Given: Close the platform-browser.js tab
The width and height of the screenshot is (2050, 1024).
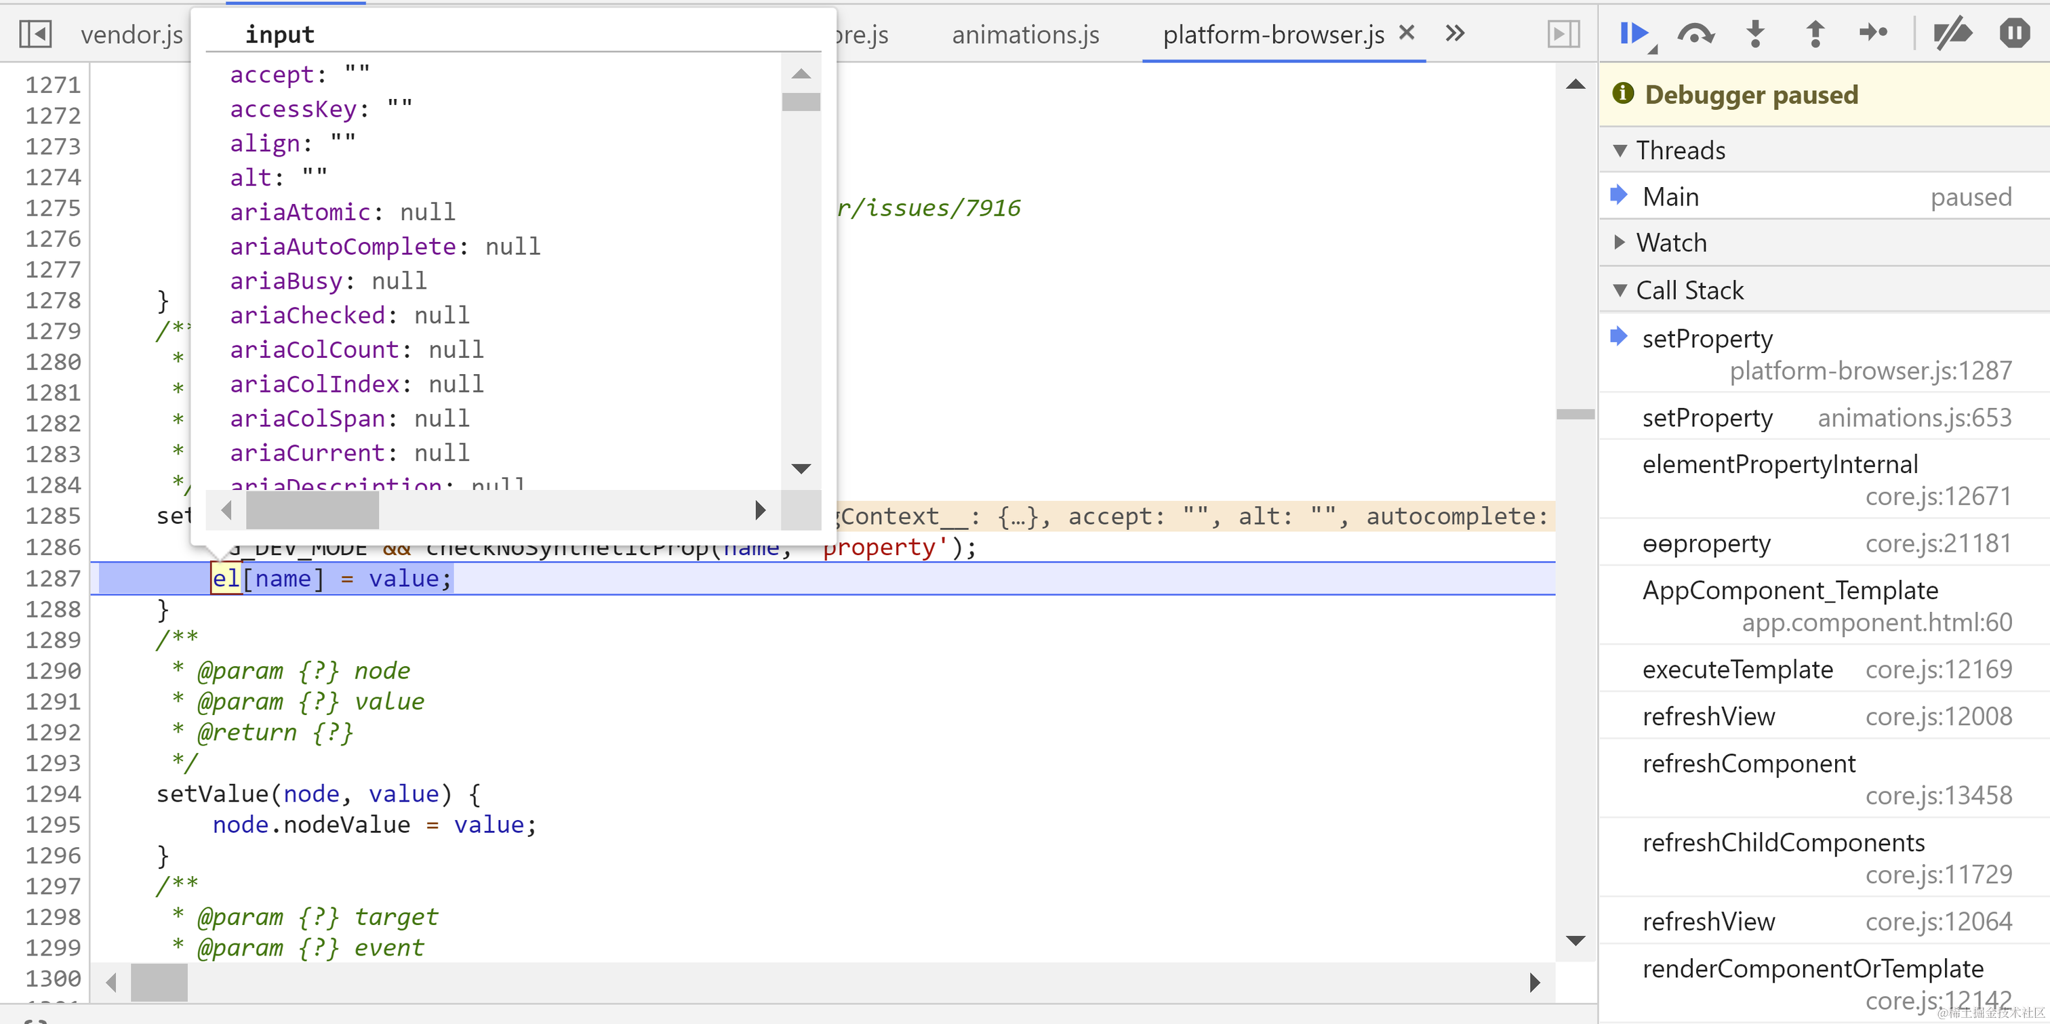Looking at the screenshot, I should click(1407, 33).
